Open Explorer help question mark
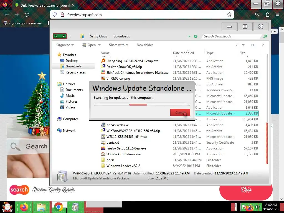284x213 pixels. (x=262, y=45)
